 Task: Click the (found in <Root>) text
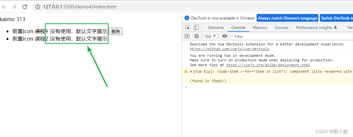tap(208, 81)
